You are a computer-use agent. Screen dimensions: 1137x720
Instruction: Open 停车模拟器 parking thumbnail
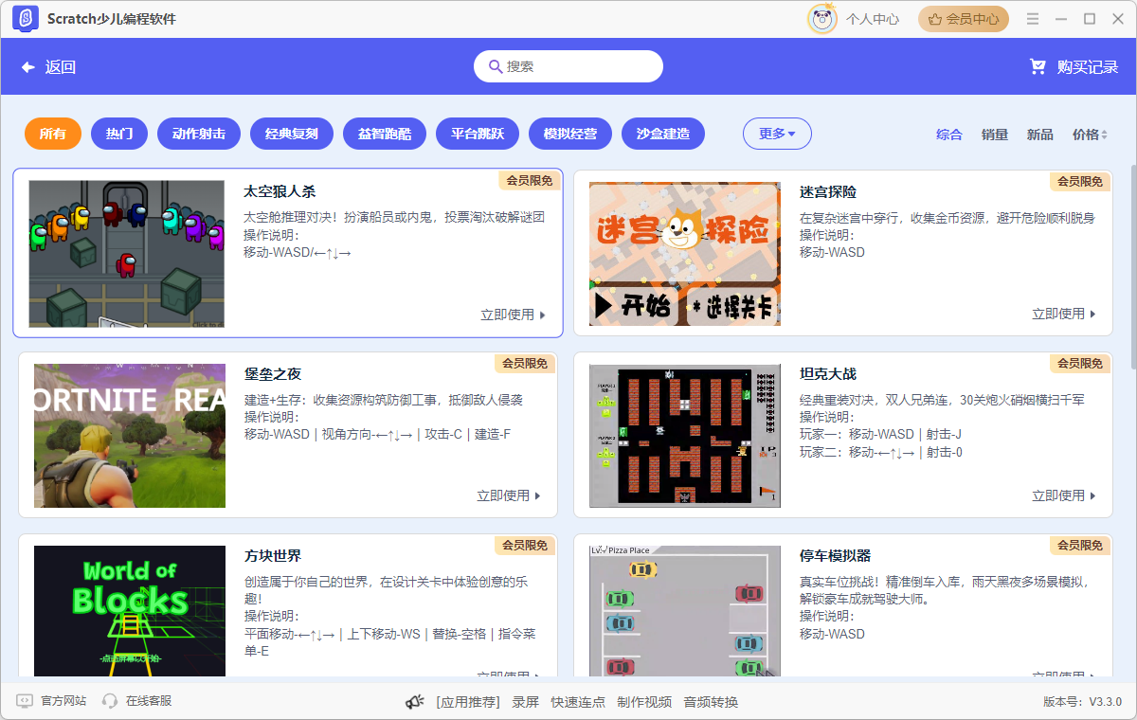[x=685, y=611]
